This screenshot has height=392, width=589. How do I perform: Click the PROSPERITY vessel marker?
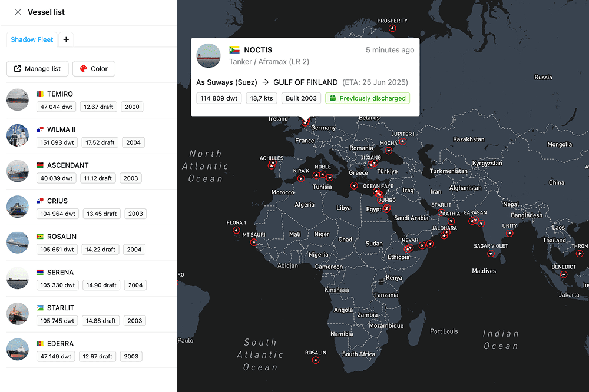392,28
